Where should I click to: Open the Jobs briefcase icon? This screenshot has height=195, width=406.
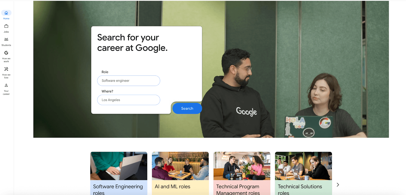[6, 26]
